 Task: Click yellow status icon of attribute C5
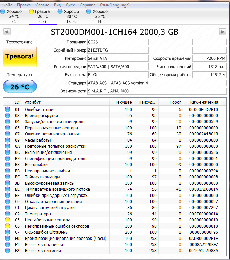[x=8, y=220]
